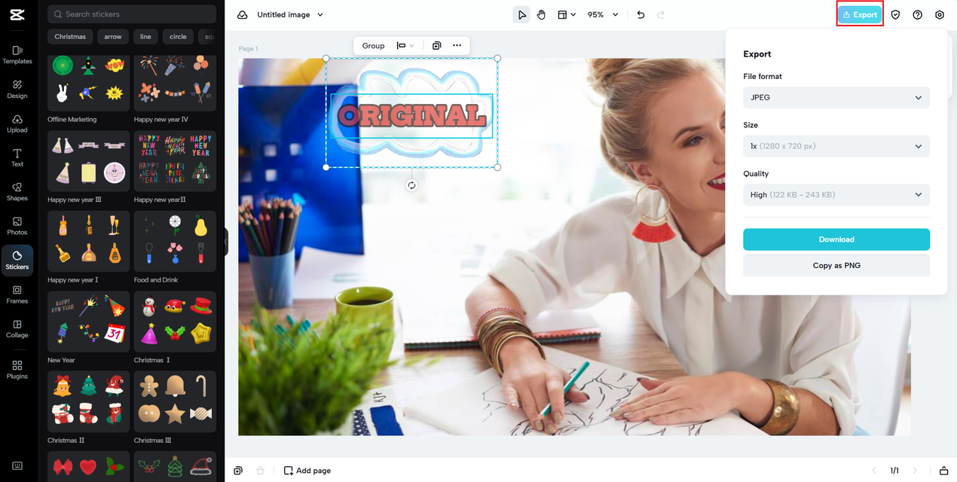The width and height of the screenshot is (957, 482).
Task: Open the Shapes sidebar panel
Action: [17, 191]
